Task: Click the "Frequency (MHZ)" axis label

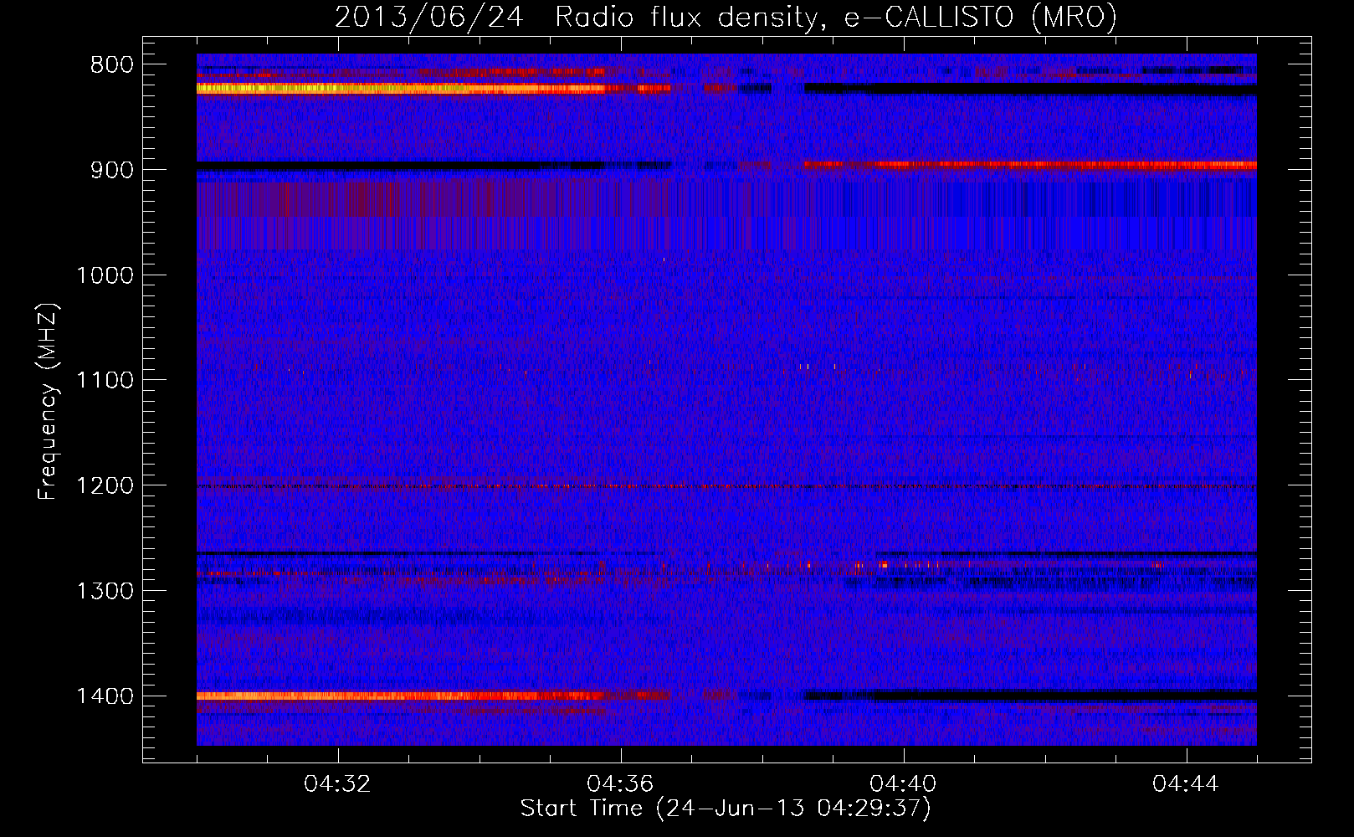Action: click(x=49, y=401)
